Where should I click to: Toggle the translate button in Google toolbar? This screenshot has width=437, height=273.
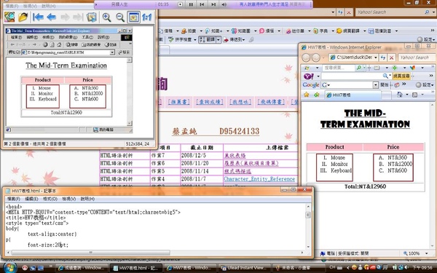click(x=208, y=39)
